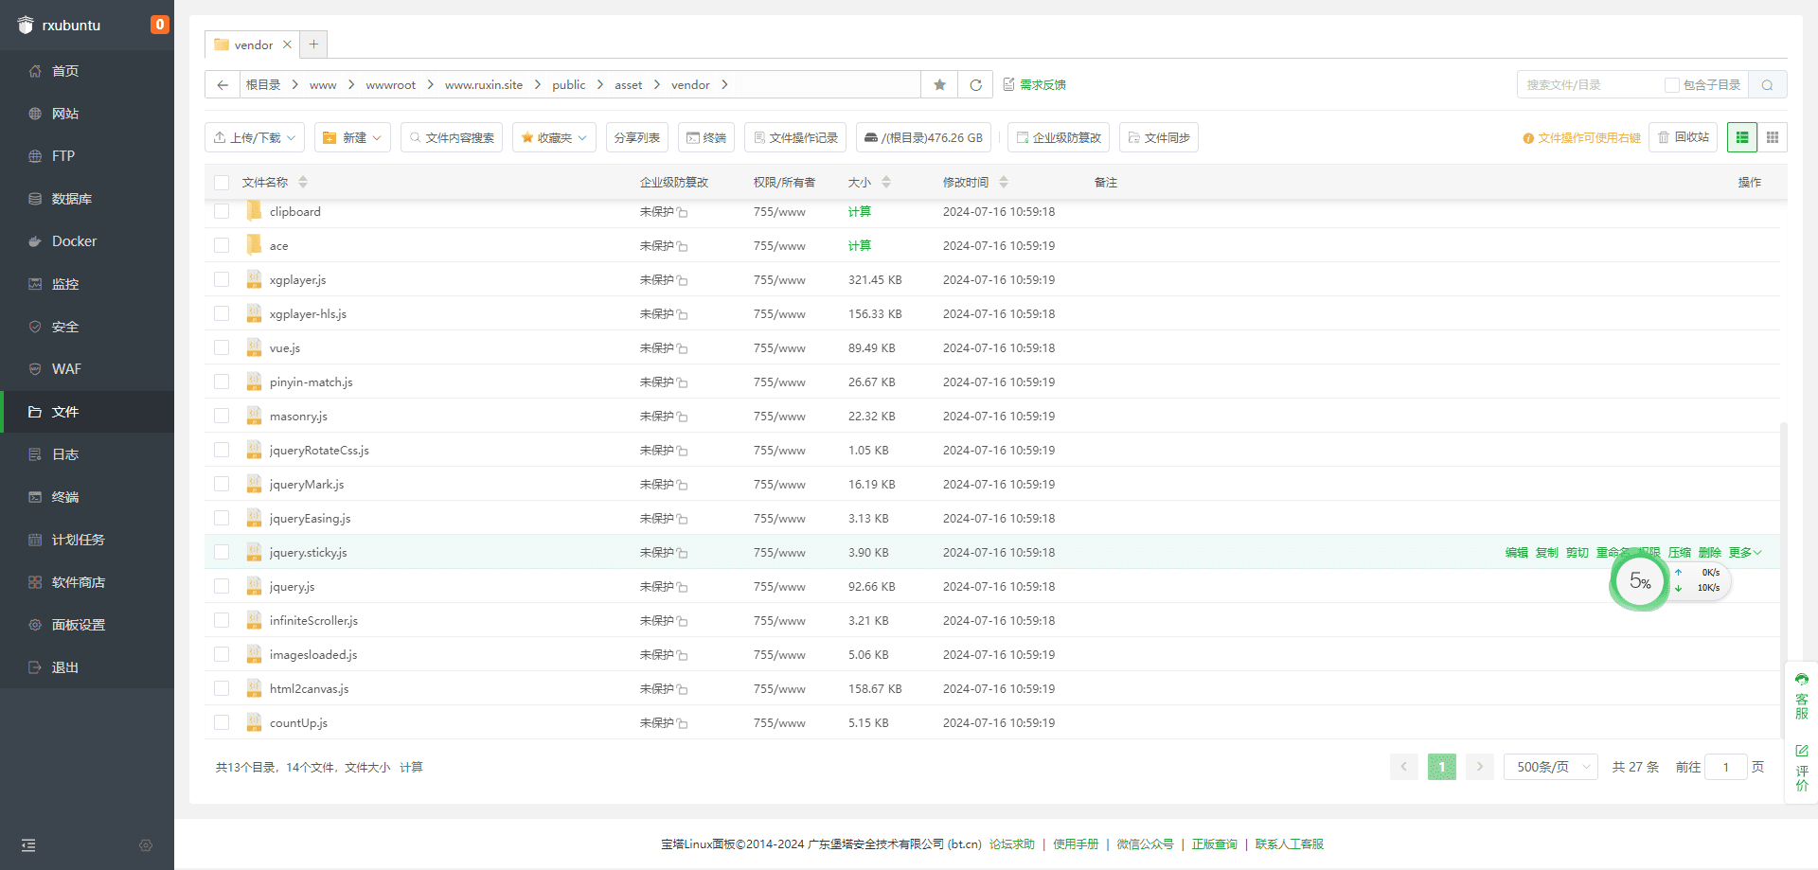
Task: Go to previous page arrow
Action: click(1404, 767)
